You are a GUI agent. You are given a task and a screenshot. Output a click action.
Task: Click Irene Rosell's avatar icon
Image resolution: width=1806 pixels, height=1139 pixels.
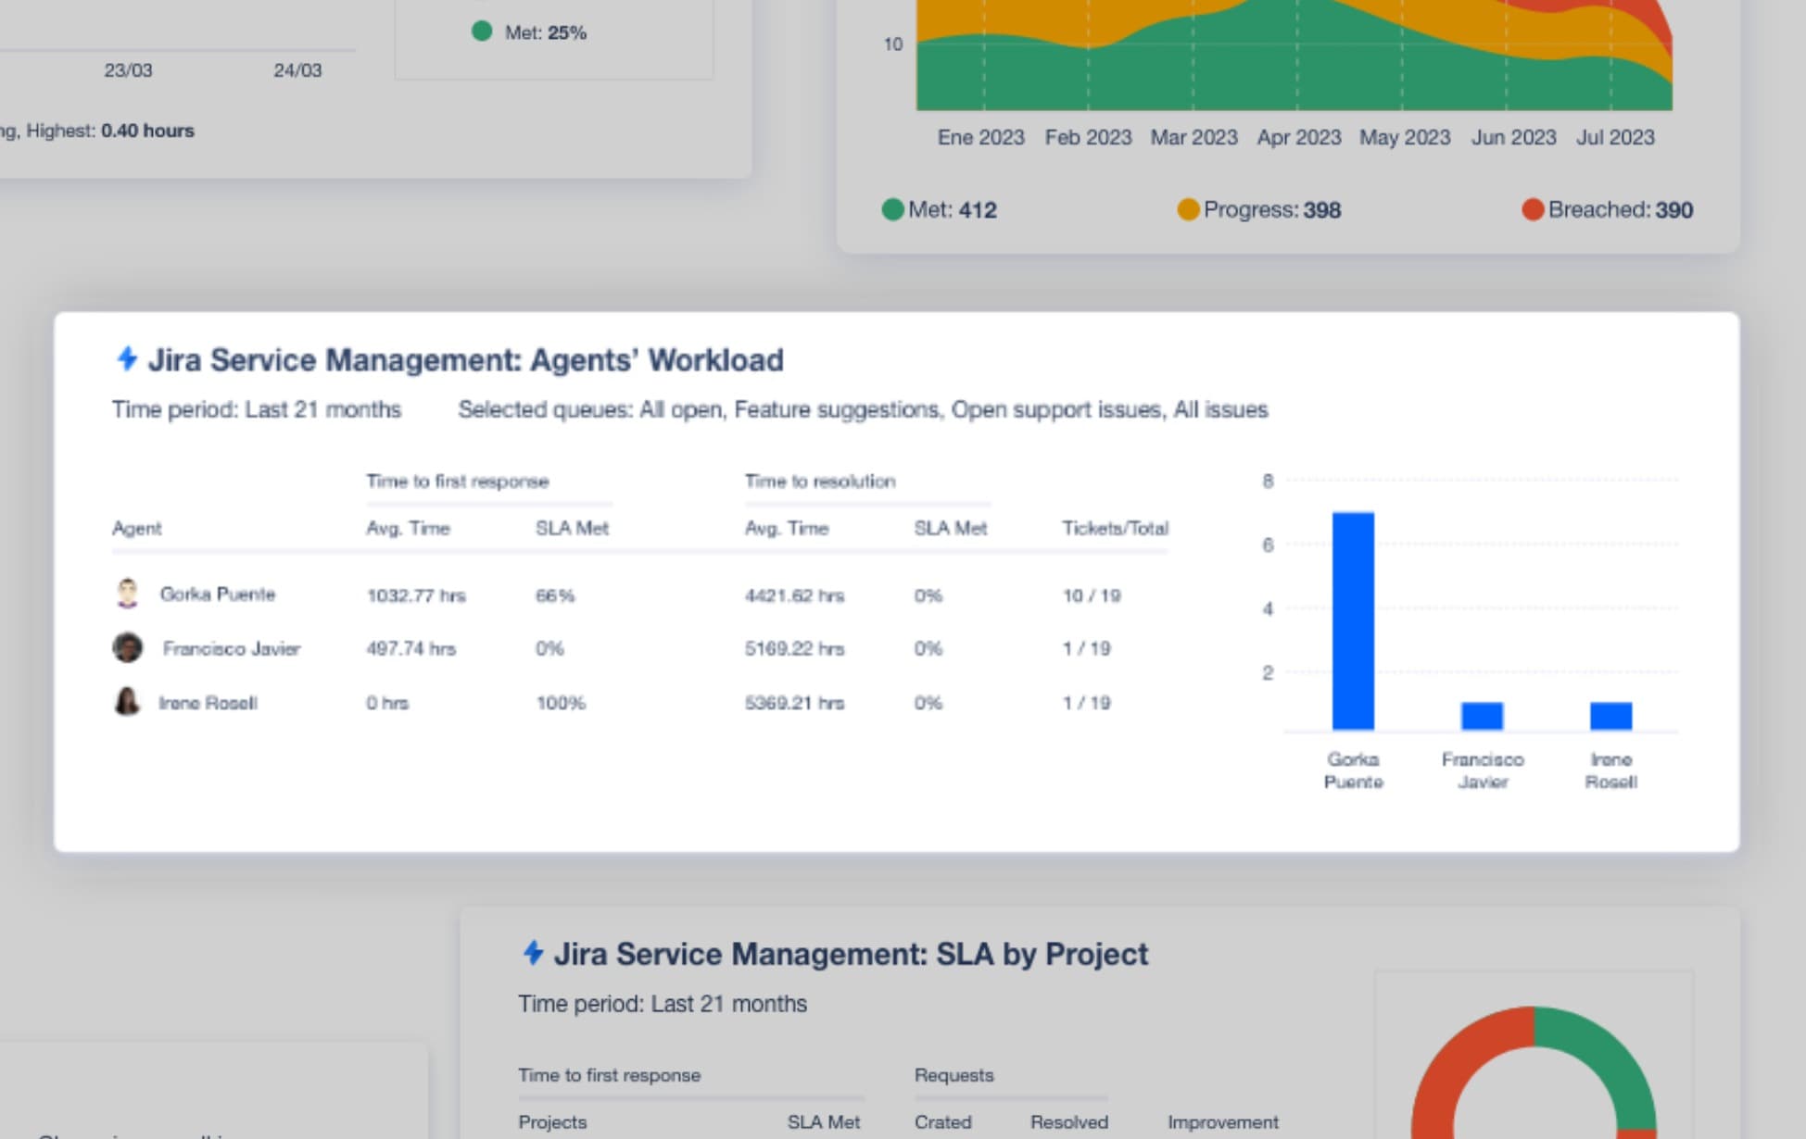(128, 702)
